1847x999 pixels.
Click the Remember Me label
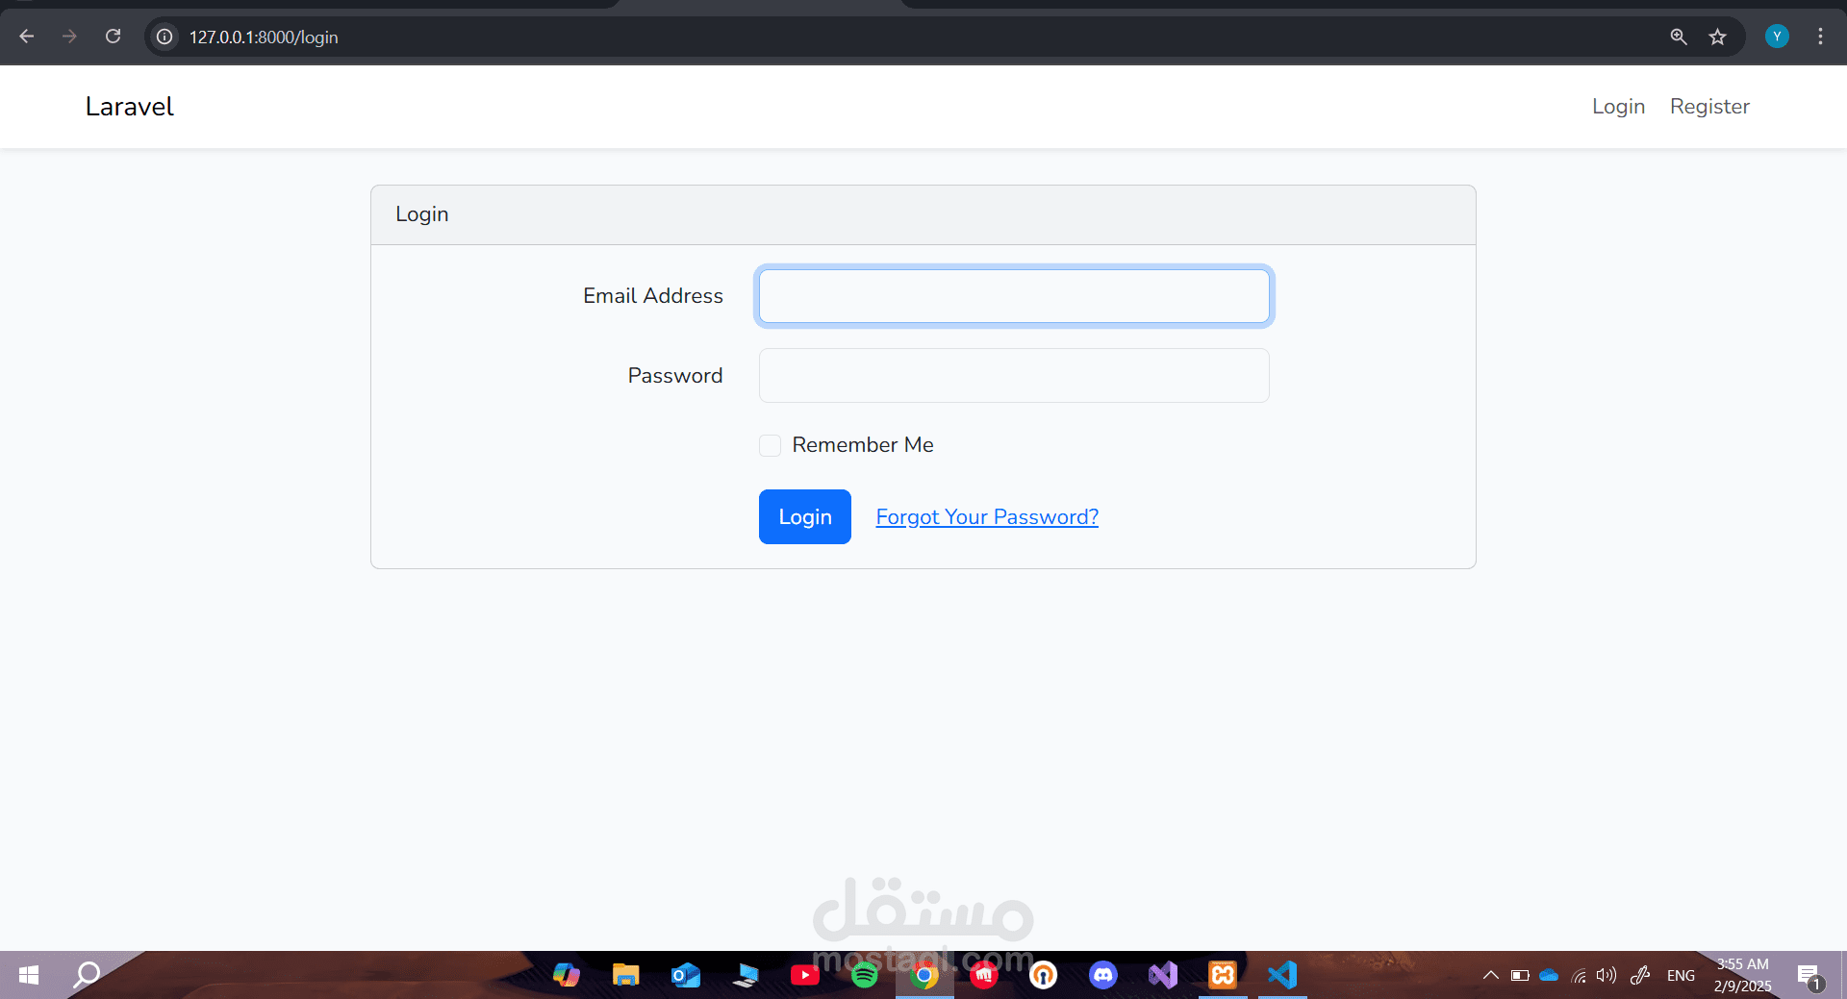coord(863,445)
